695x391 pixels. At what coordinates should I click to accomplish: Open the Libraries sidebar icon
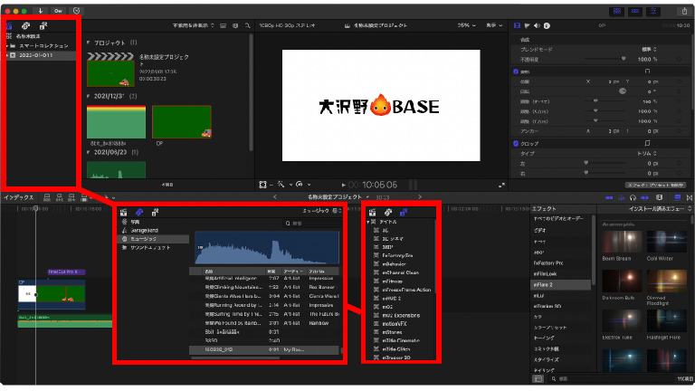(x=9, y=26)
